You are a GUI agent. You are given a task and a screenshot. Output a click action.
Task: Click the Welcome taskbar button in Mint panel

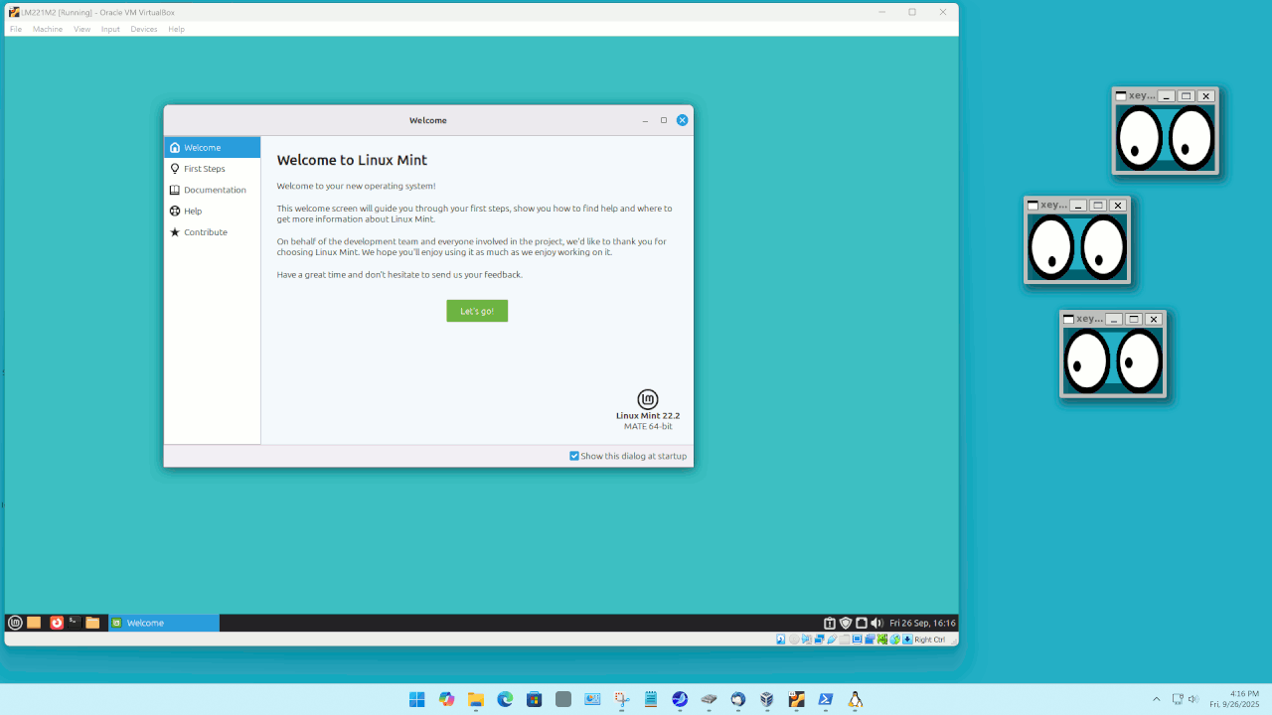[164, 623]
